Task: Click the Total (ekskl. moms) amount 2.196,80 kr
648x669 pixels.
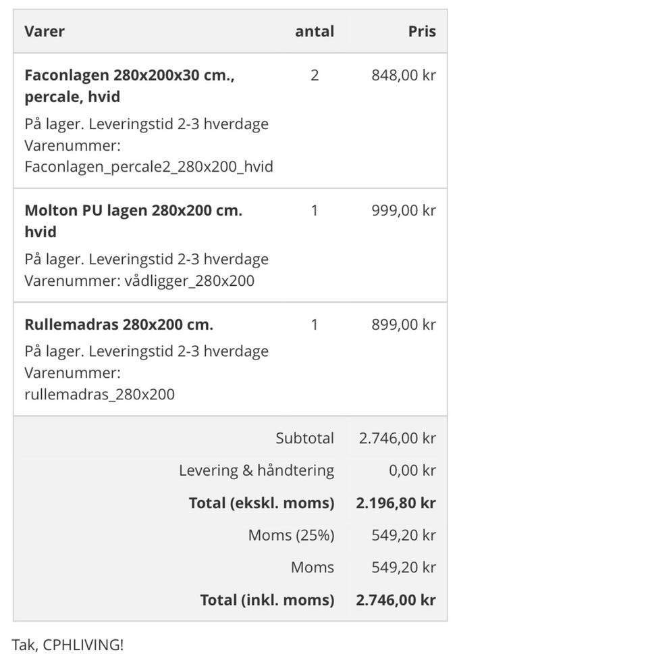Action: pyautogui.click(x=396, y=503)
